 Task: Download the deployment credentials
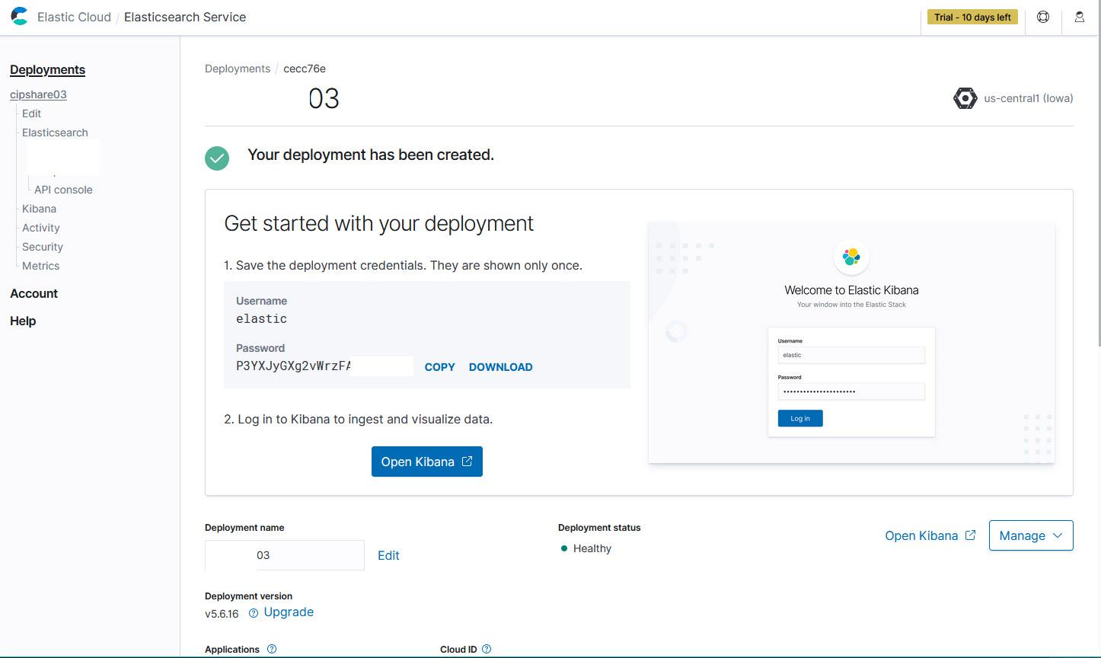(501, 367)
